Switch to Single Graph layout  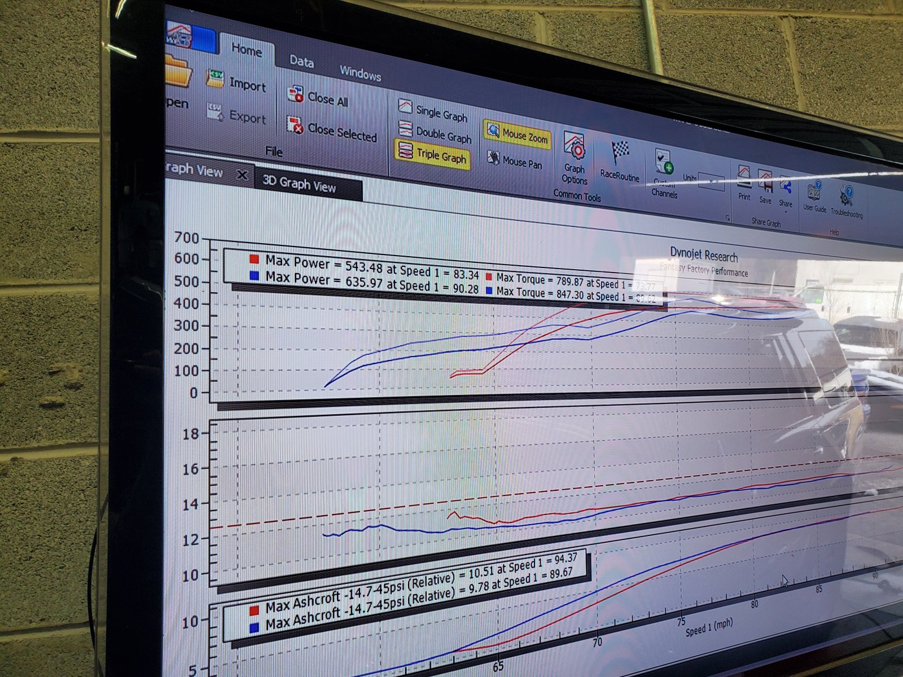coord(432,111)
